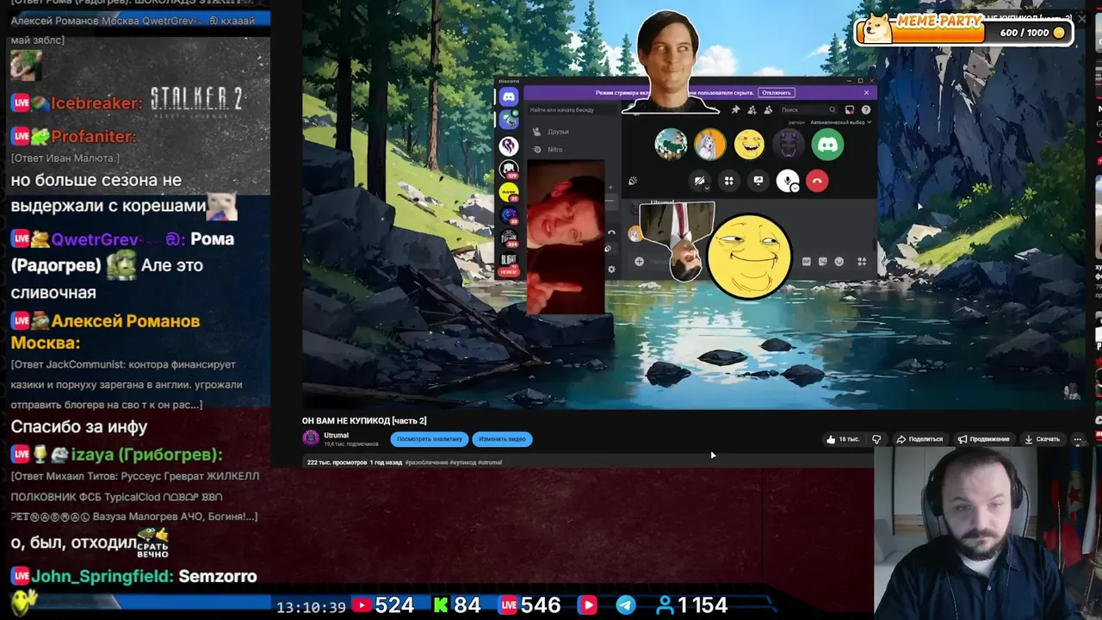This screenshot has height=620, width=1102.
Task: Open the Discord server with badge 334
Action: (x=509, y=238)
